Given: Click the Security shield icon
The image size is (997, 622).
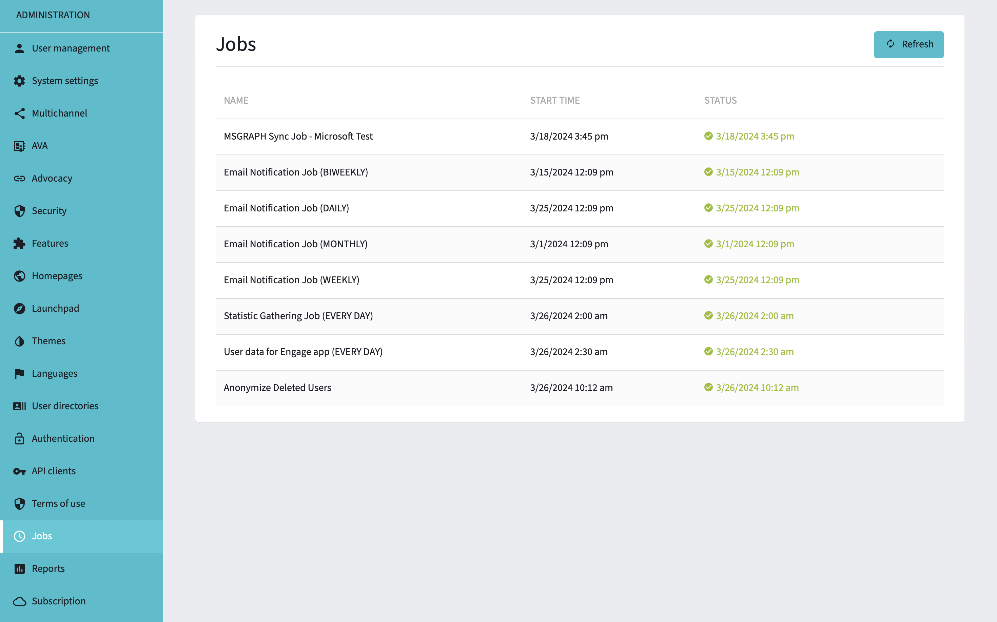Looking at the screenshot, I should (x=19, y=211).
